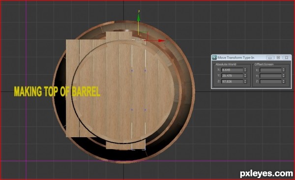Click the Offset Screen Y spinner arrows
This screenshot has width=295, height=180.
tap(284, 76)
